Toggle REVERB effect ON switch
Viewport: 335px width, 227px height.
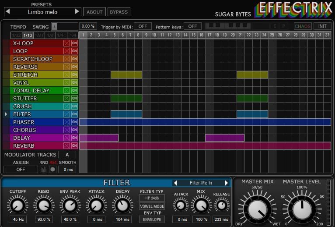click(x=74, y=145)
